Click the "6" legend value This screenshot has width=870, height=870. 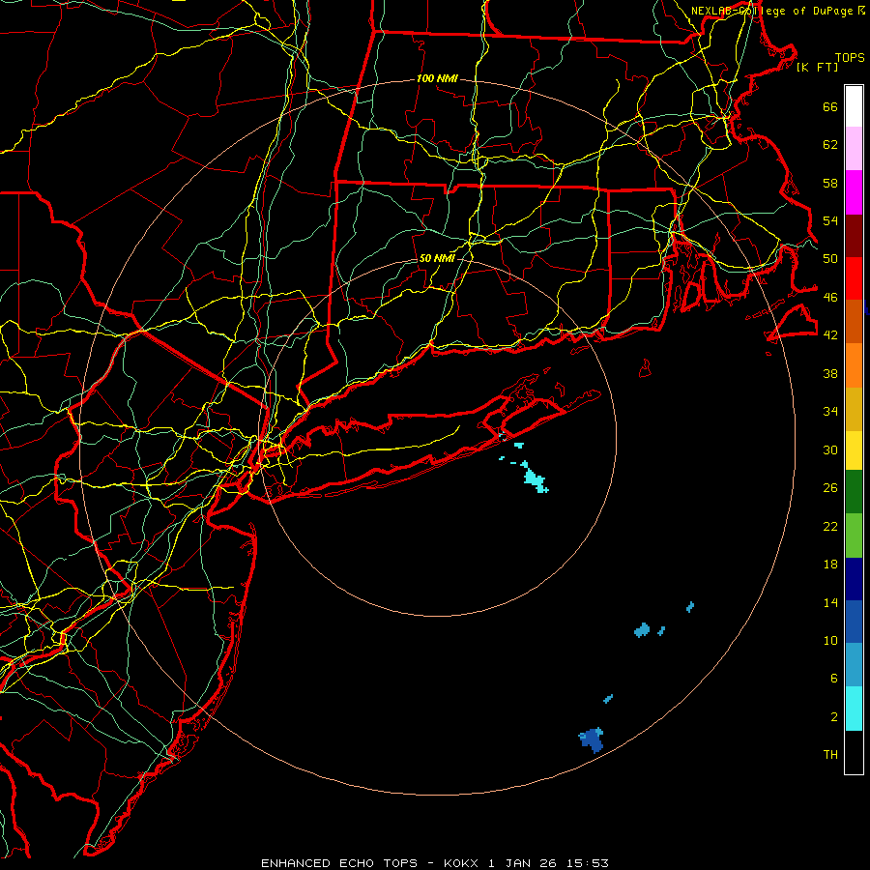[x=834, y=679]
